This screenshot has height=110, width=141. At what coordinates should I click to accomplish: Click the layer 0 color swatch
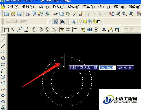pyautogui.click(x=99, y=22)
